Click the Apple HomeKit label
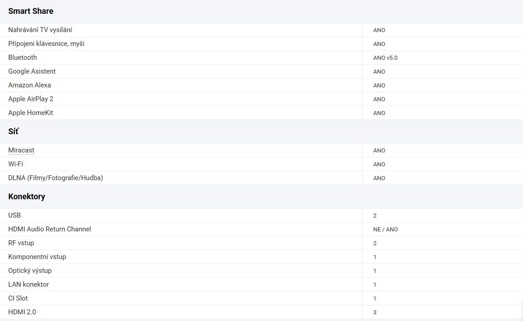This screenshot has width=523, height=321. pos(31,113)
